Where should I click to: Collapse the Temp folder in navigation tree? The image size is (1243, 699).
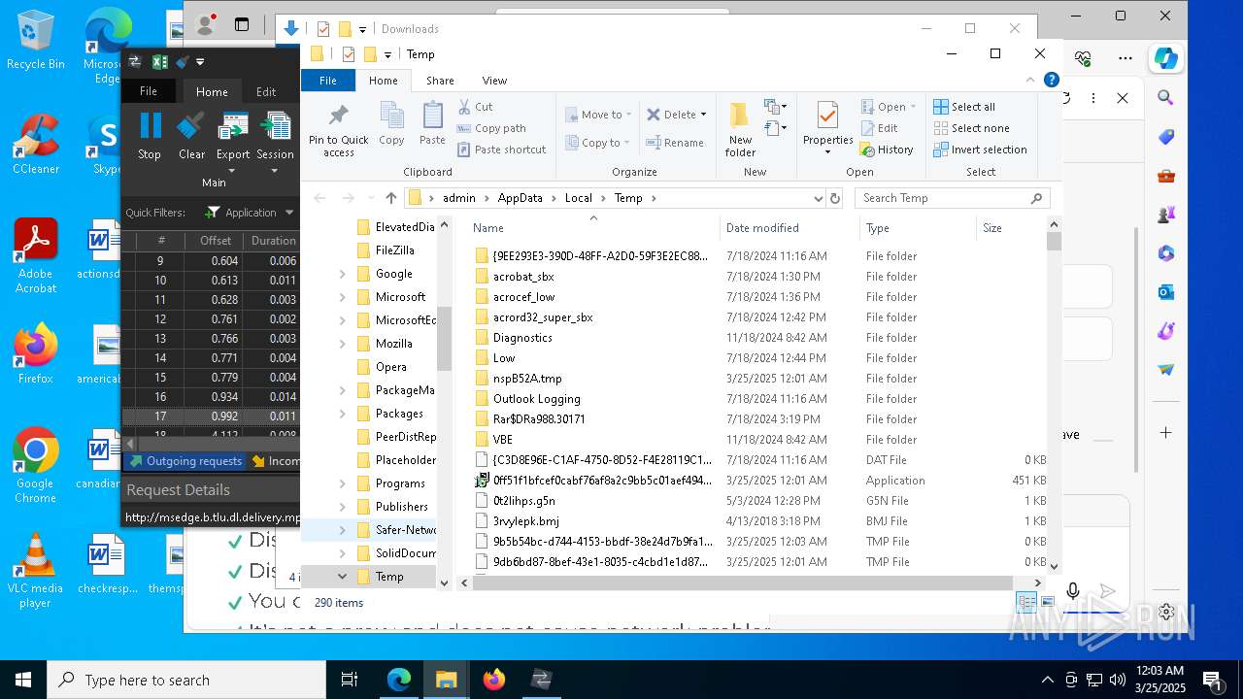click(343, 577)
